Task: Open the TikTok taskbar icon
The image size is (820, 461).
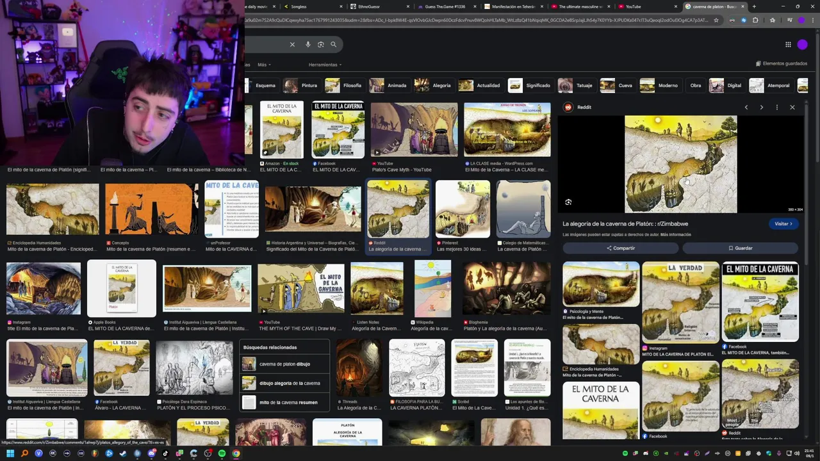Action: pos(165,453)
